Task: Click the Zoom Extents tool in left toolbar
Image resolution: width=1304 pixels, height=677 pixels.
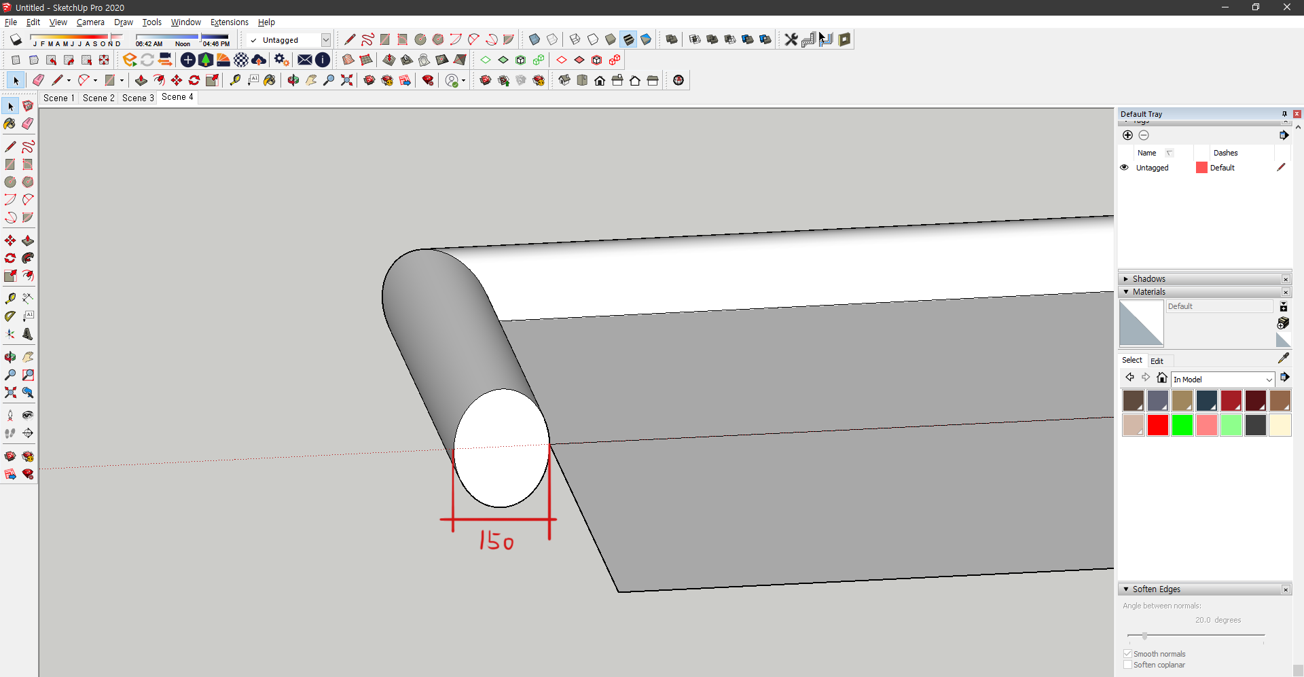Action: (10, 392)
